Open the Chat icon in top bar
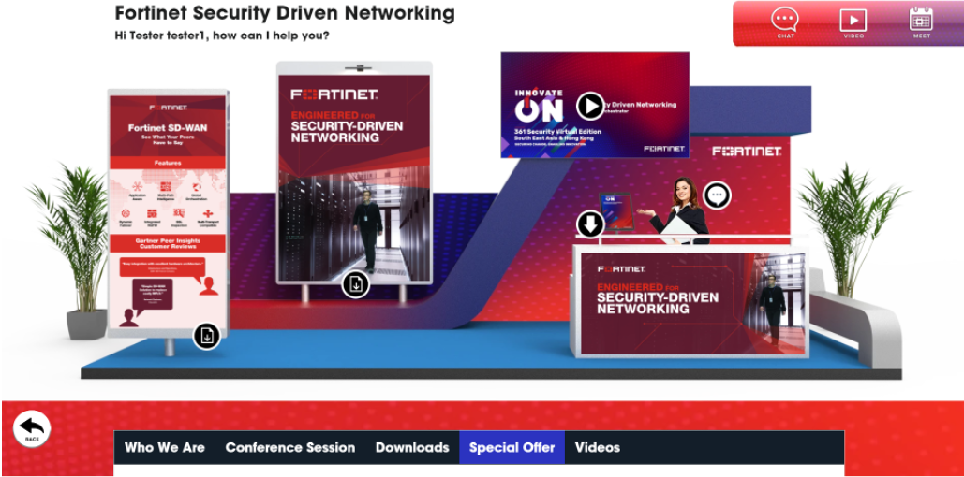Image resolution: width=964 pixels, height=477 pixels. tap(785, 22)
